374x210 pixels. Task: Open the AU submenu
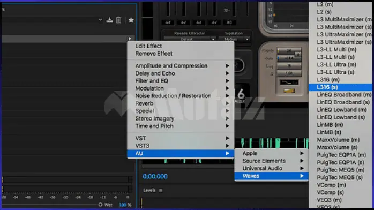(181, 154)
